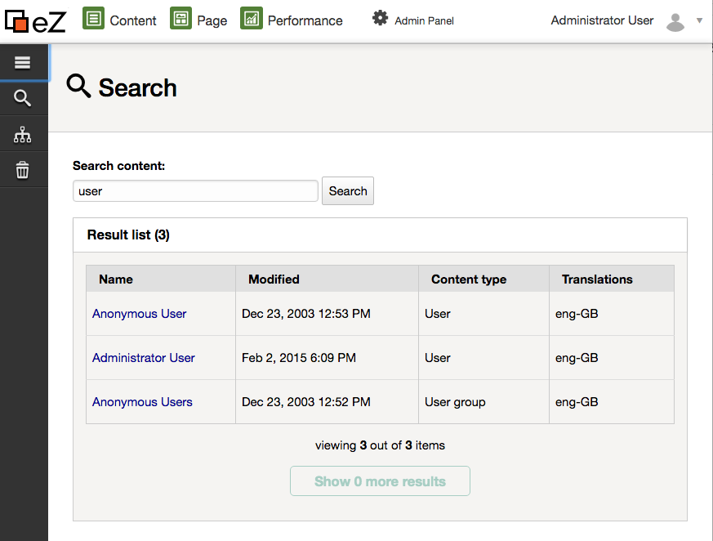Screen dimensions: 713x541
Task: Select the Content menu label
Action: tap(133, 21)
